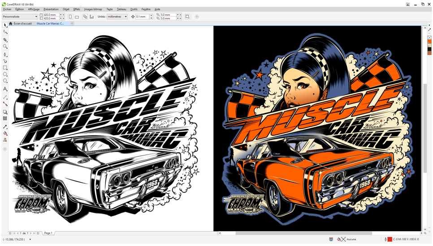Viewport: 433px width, 246px height.
Task: Select the Crop tool
Action: (5, 40)
